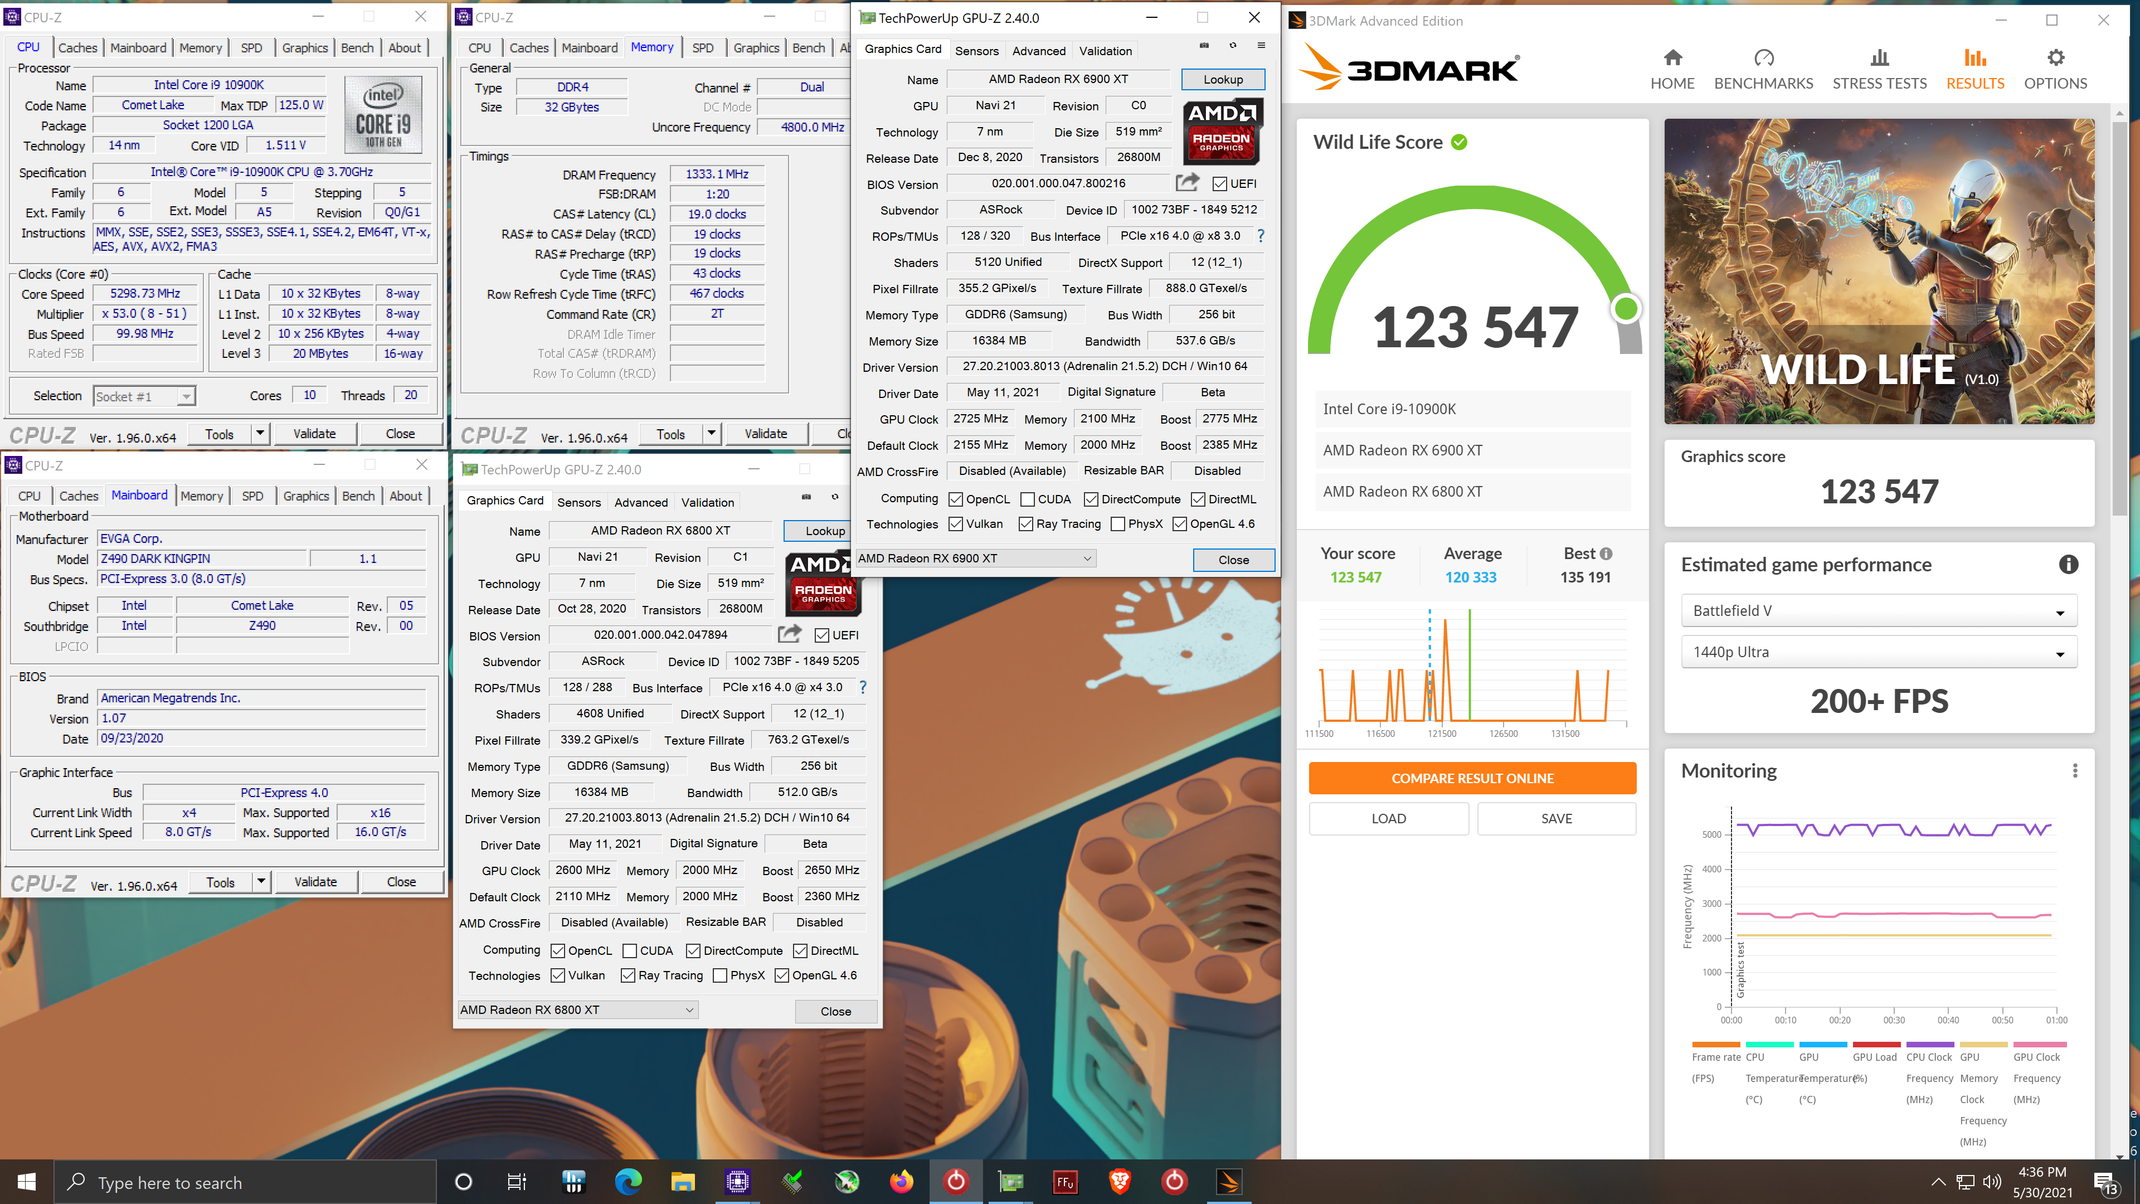Open the CPU-Z taskbar icon
The height and width of the screenshot is (1204, 2140).
[737, 1182]
